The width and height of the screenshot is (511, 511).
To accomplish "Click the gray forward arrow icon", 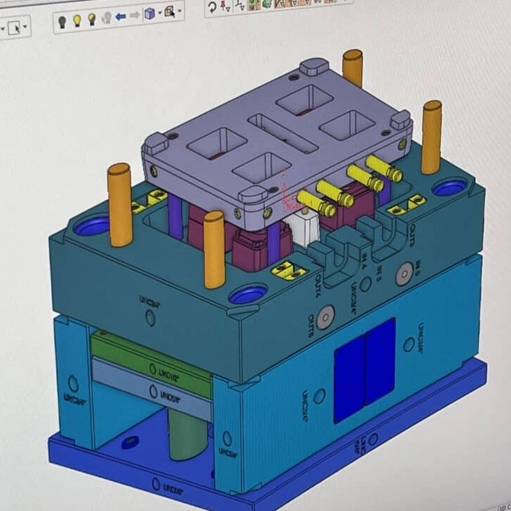I will pos(135,15).
